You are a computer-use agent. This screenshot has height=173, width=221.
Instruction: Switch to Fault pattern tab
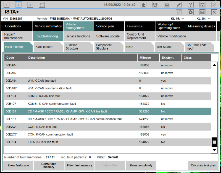click(x=48, y=47)
